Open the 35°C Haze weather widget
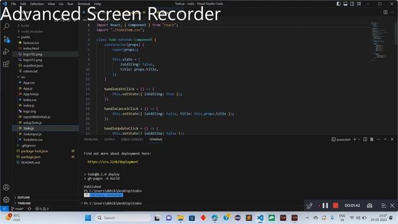398x224 pixels. point(13,218)
